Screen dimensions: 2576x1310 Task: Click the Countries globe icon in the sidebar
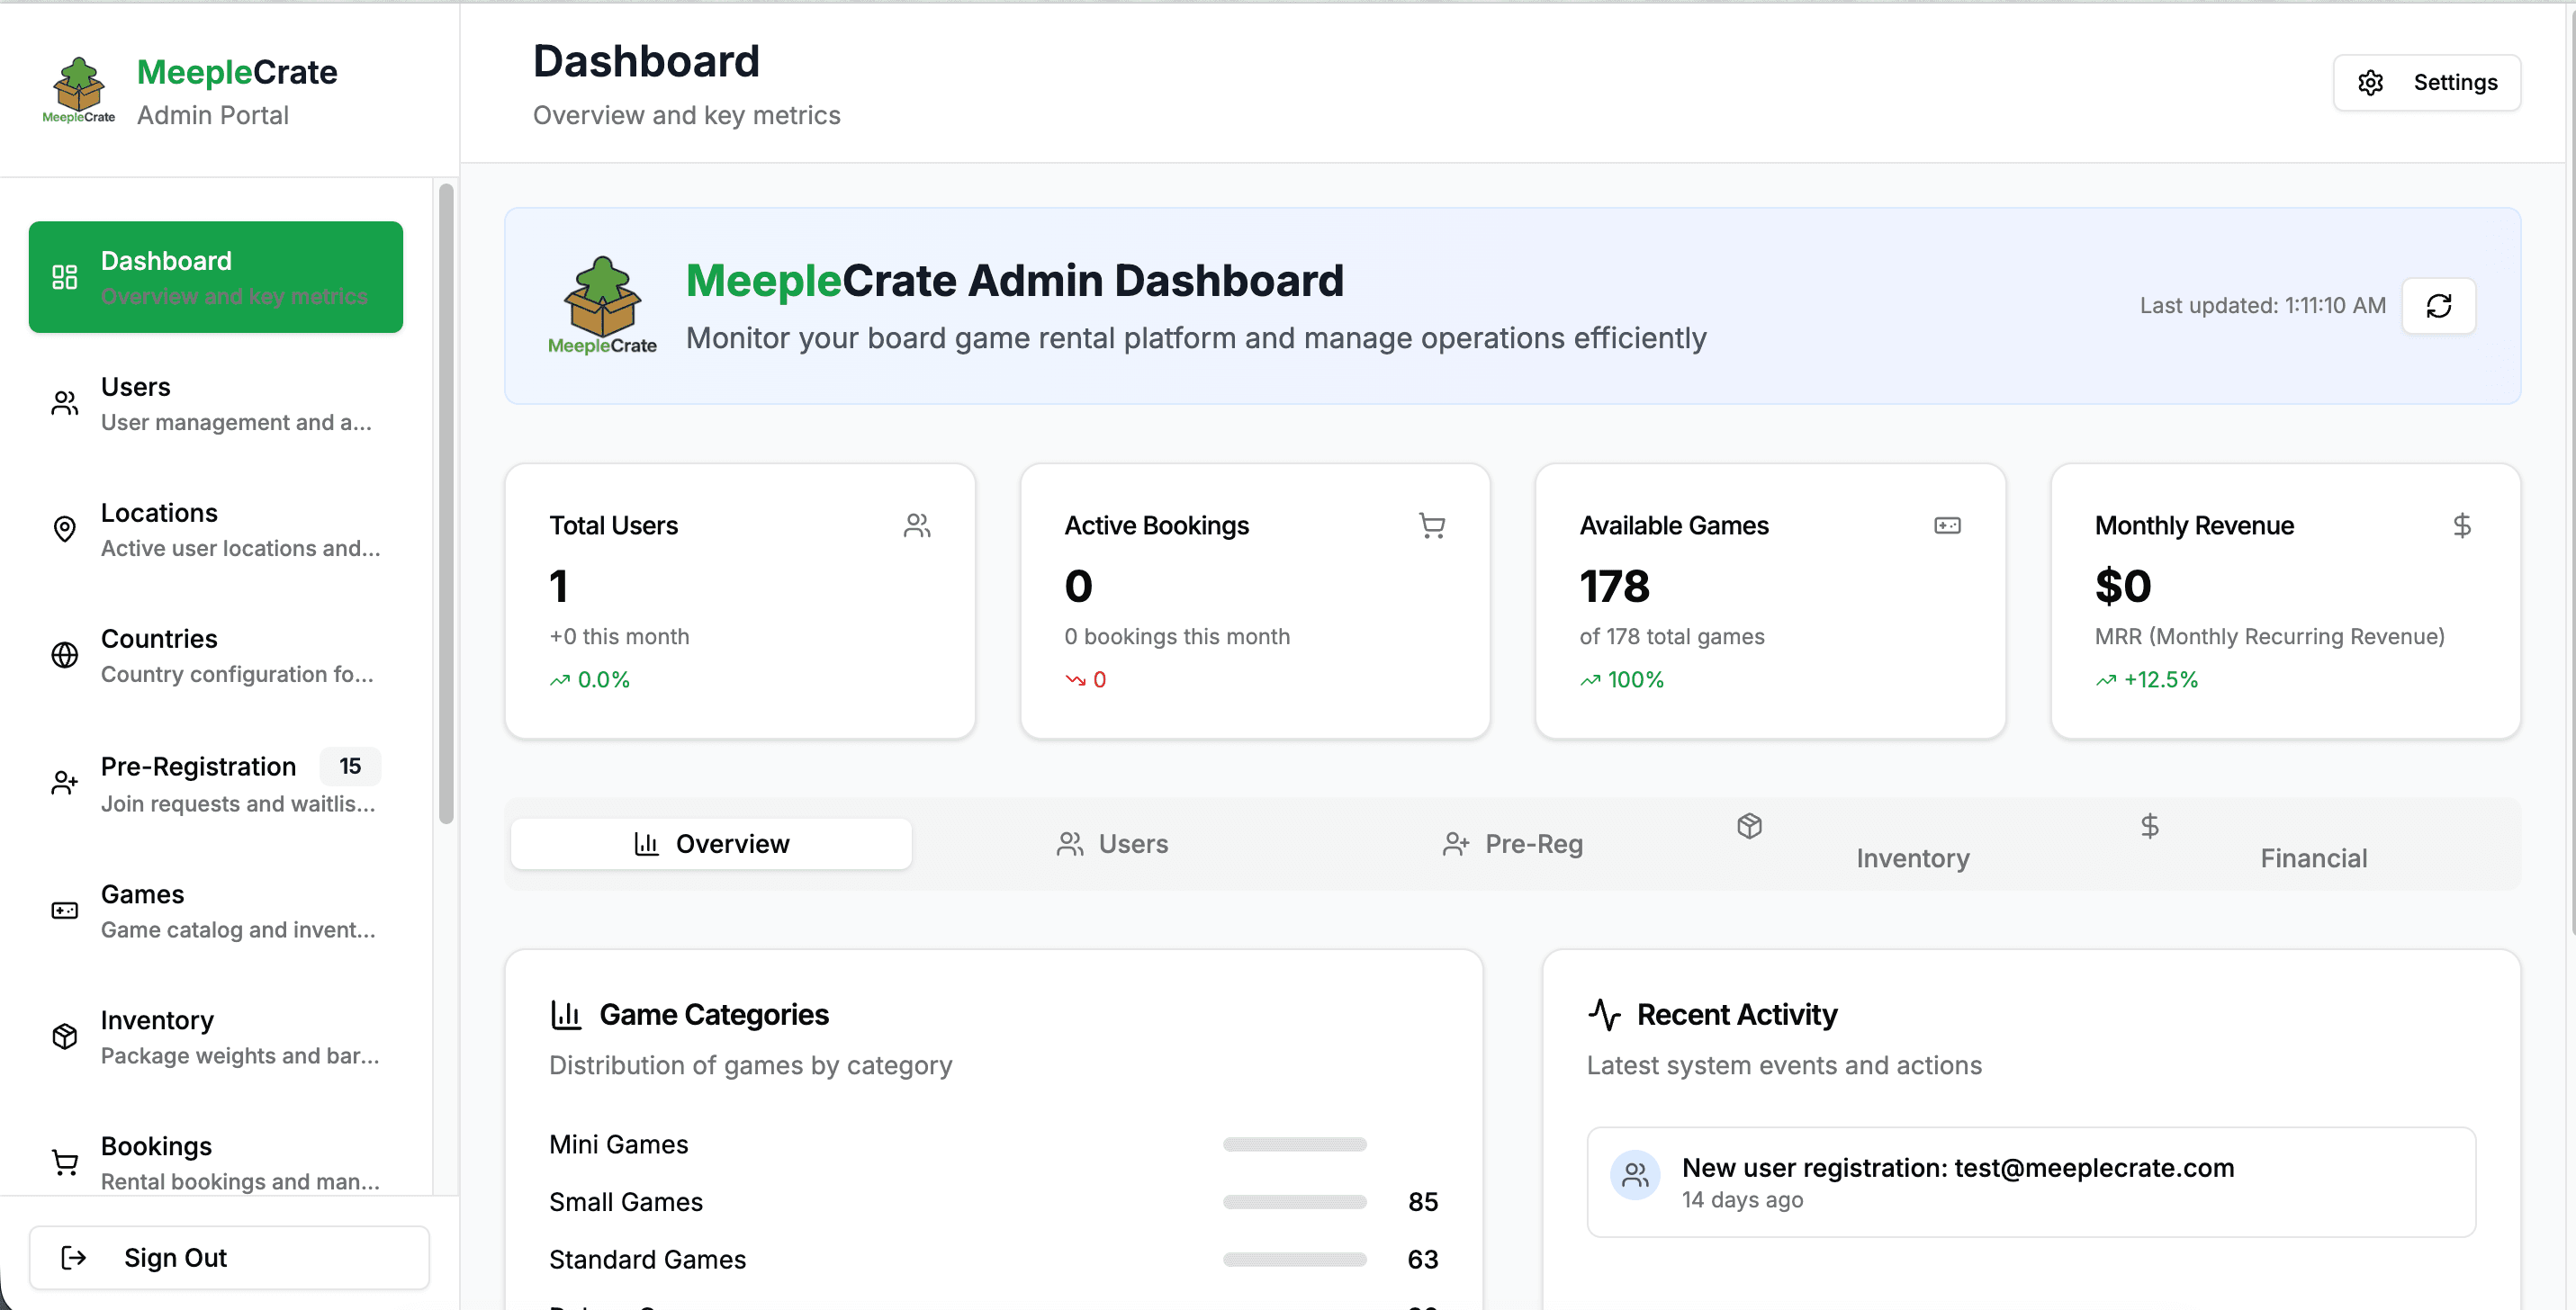(65, 654)
